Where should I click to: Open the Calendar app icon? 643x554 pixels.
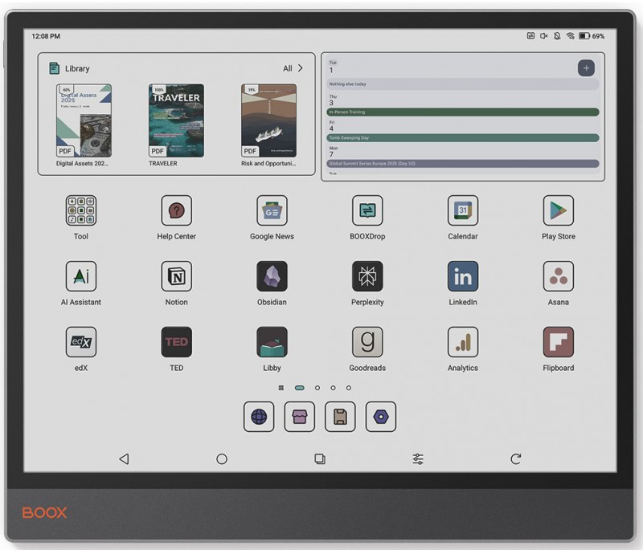[x=463, y=210]
